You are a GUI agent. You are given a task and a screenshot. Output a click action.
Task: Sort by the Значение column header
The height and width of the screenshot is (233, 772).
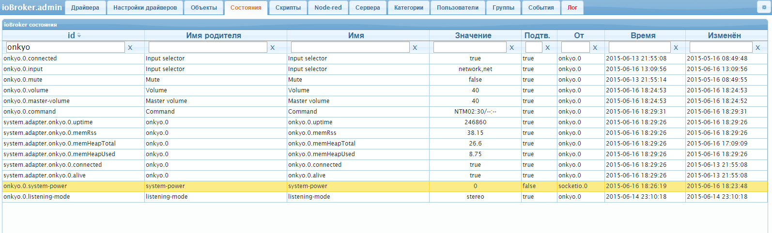click(x=473, y=35)
